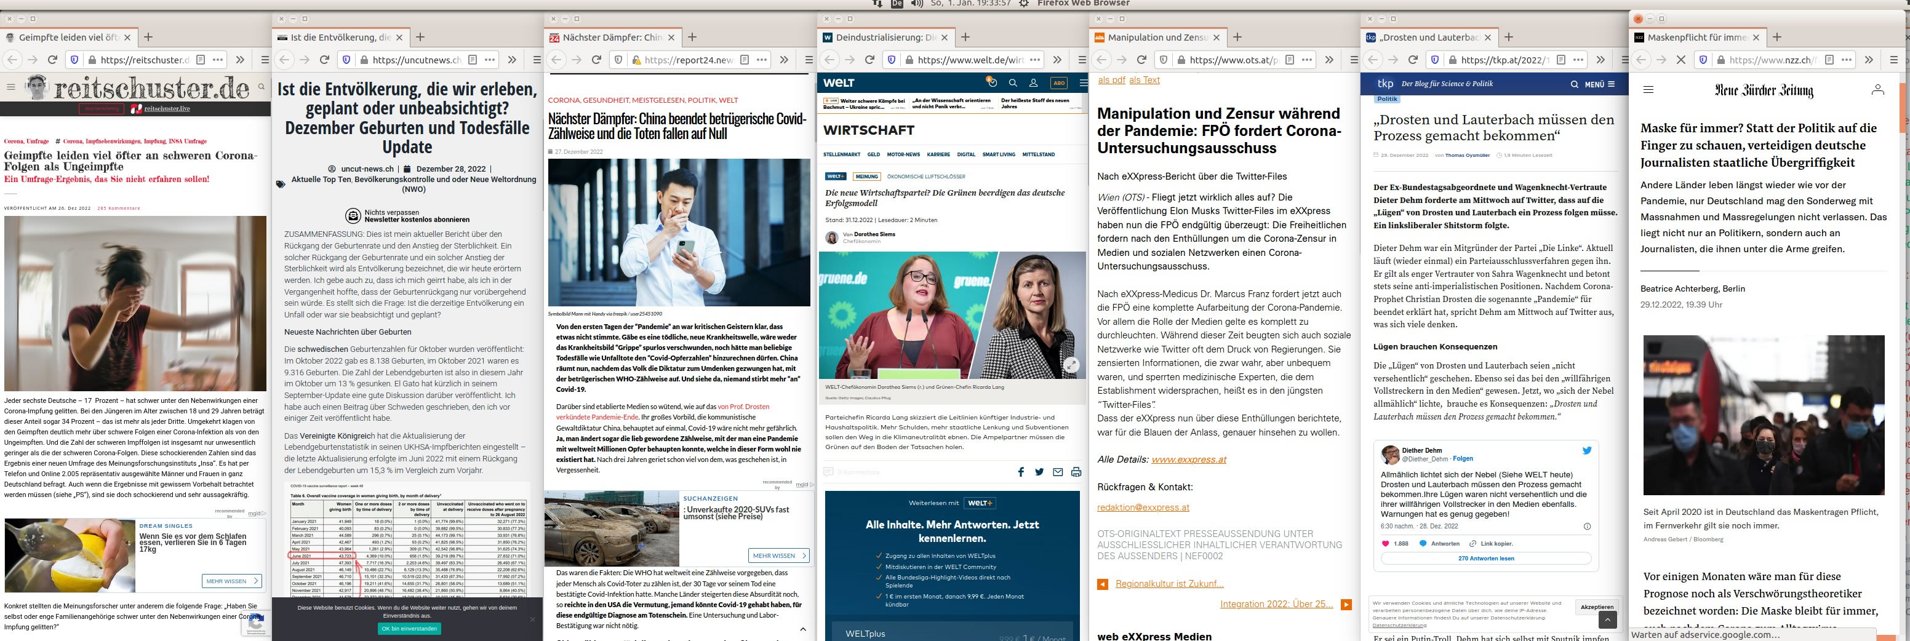Open user account icon on WELT header
This screenshot has width=1910, height=641.
(x=1034, y=82)
